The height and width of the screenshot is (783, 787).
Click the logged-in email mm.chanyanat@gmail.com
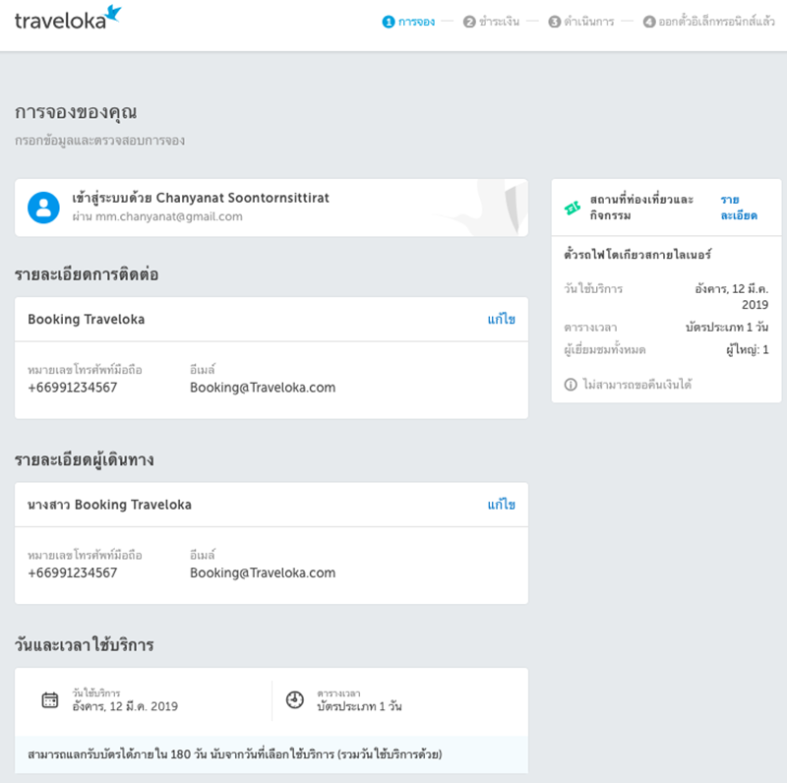coord(169,216)
